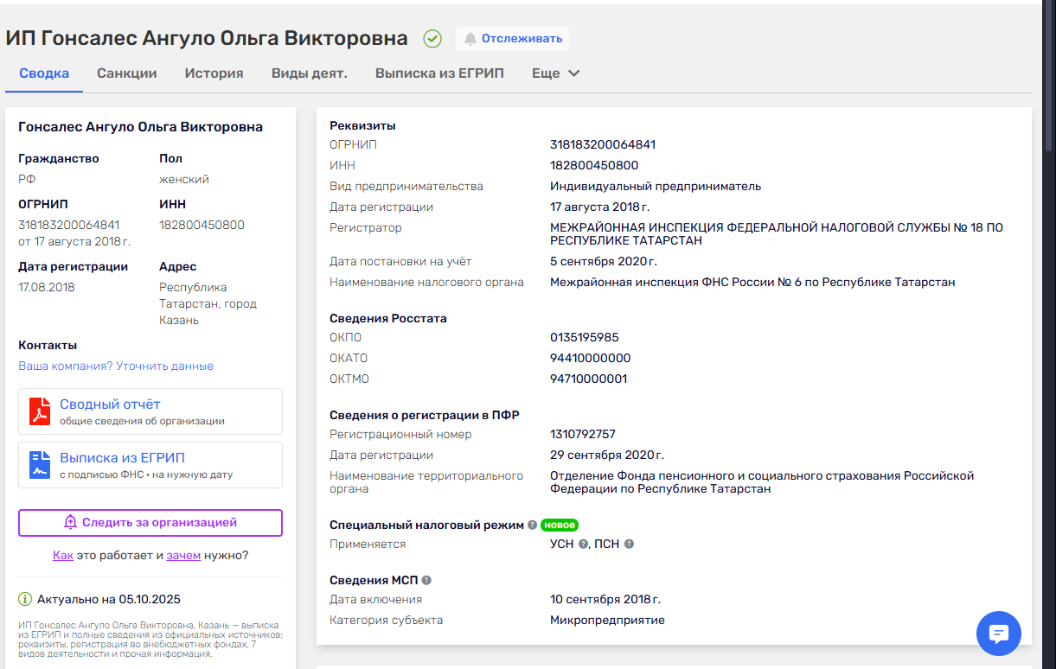
Task: Go to the Виды деят. tab
Action: (310, 73)
